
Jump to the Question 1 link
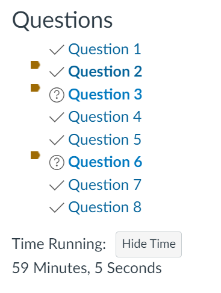click(x=105, y=49)
